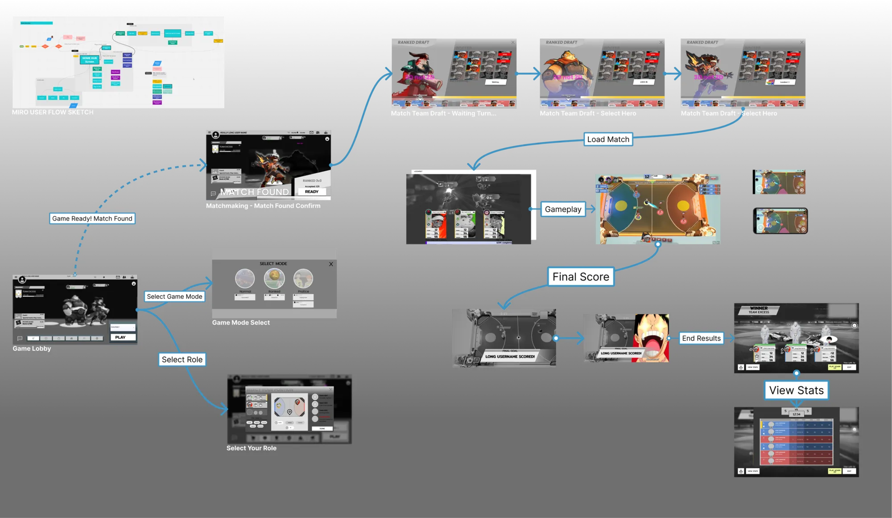892x518 pixels.
Task: Click the chat bubble icon in Game Lobby
Action: [20, 338]
